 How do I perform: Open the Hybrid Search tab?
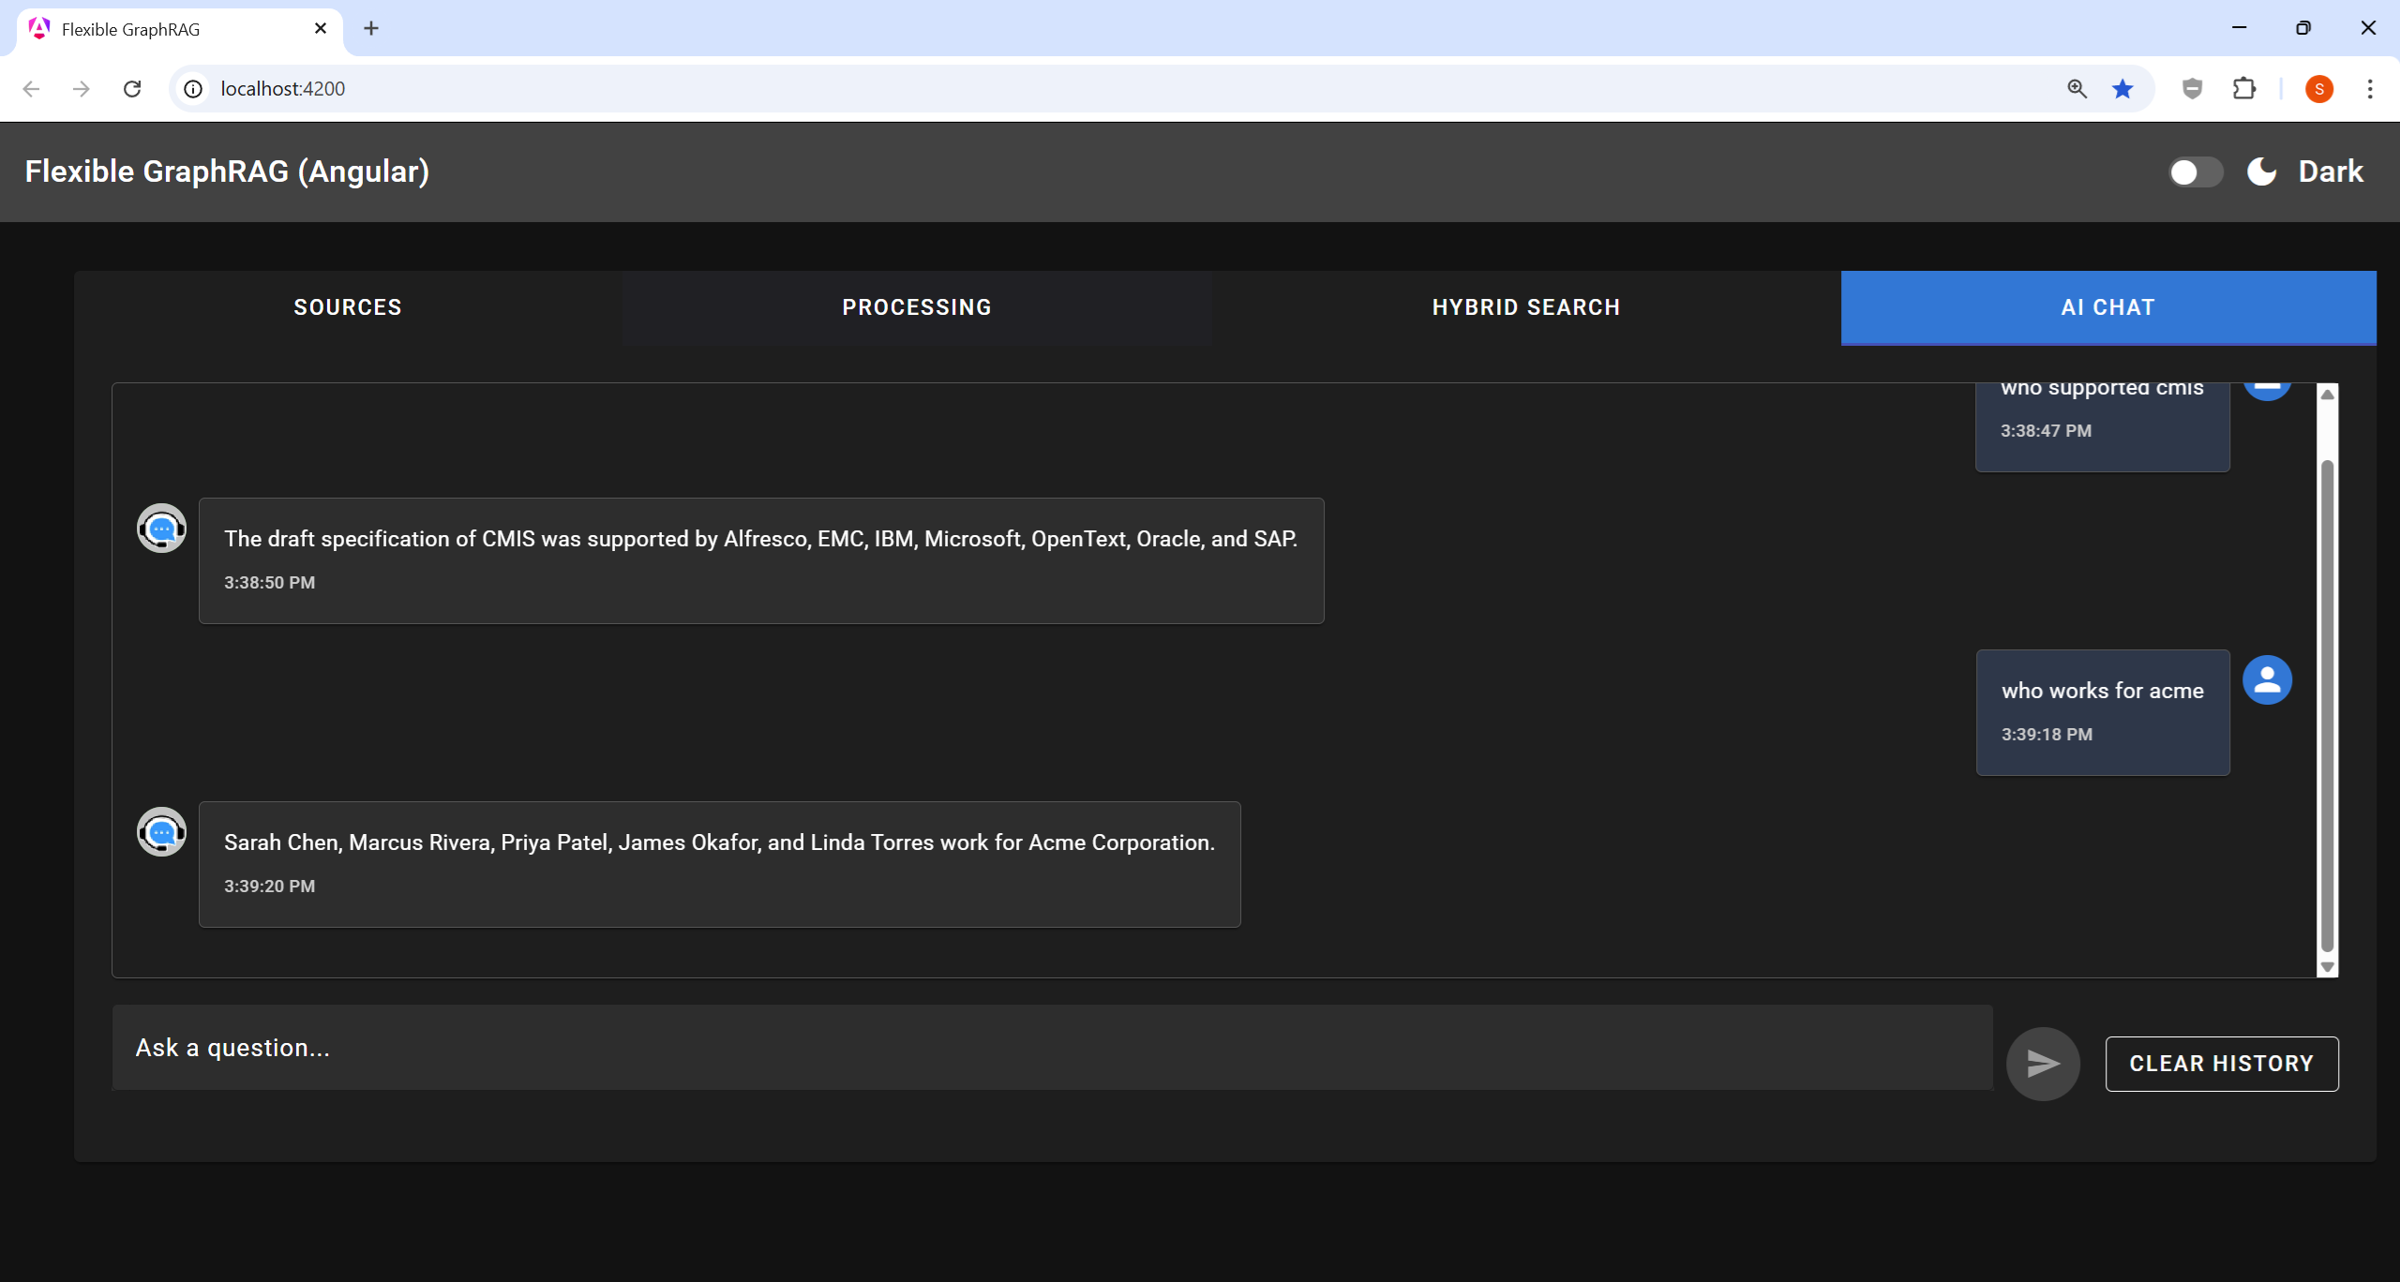[x=1526, y=307]
